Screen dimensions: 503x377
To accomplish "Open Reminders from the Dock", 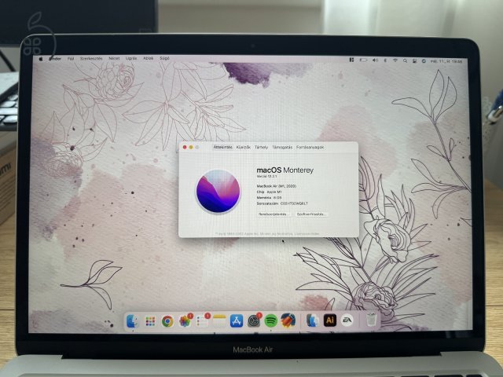I will [x=202, y=321].
